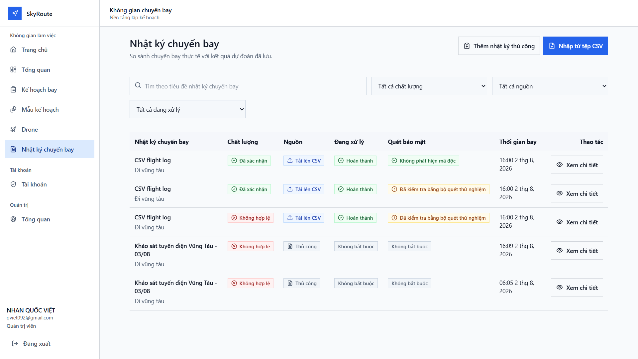Click Tài khoản shield-check icon
Viewport: 638px width, 359px height.
tap(13, 184)
